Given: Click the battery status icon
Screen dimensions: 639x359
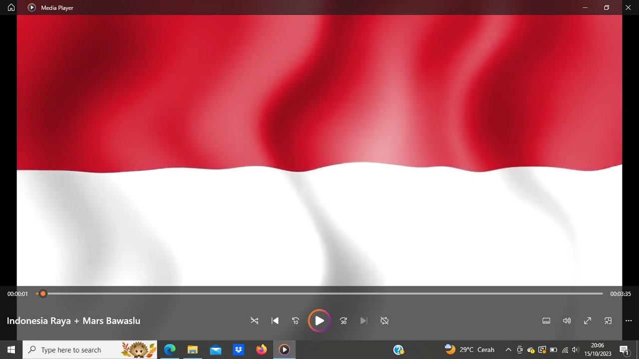Looking at the screenshot, I should click(x=554, y=350).
